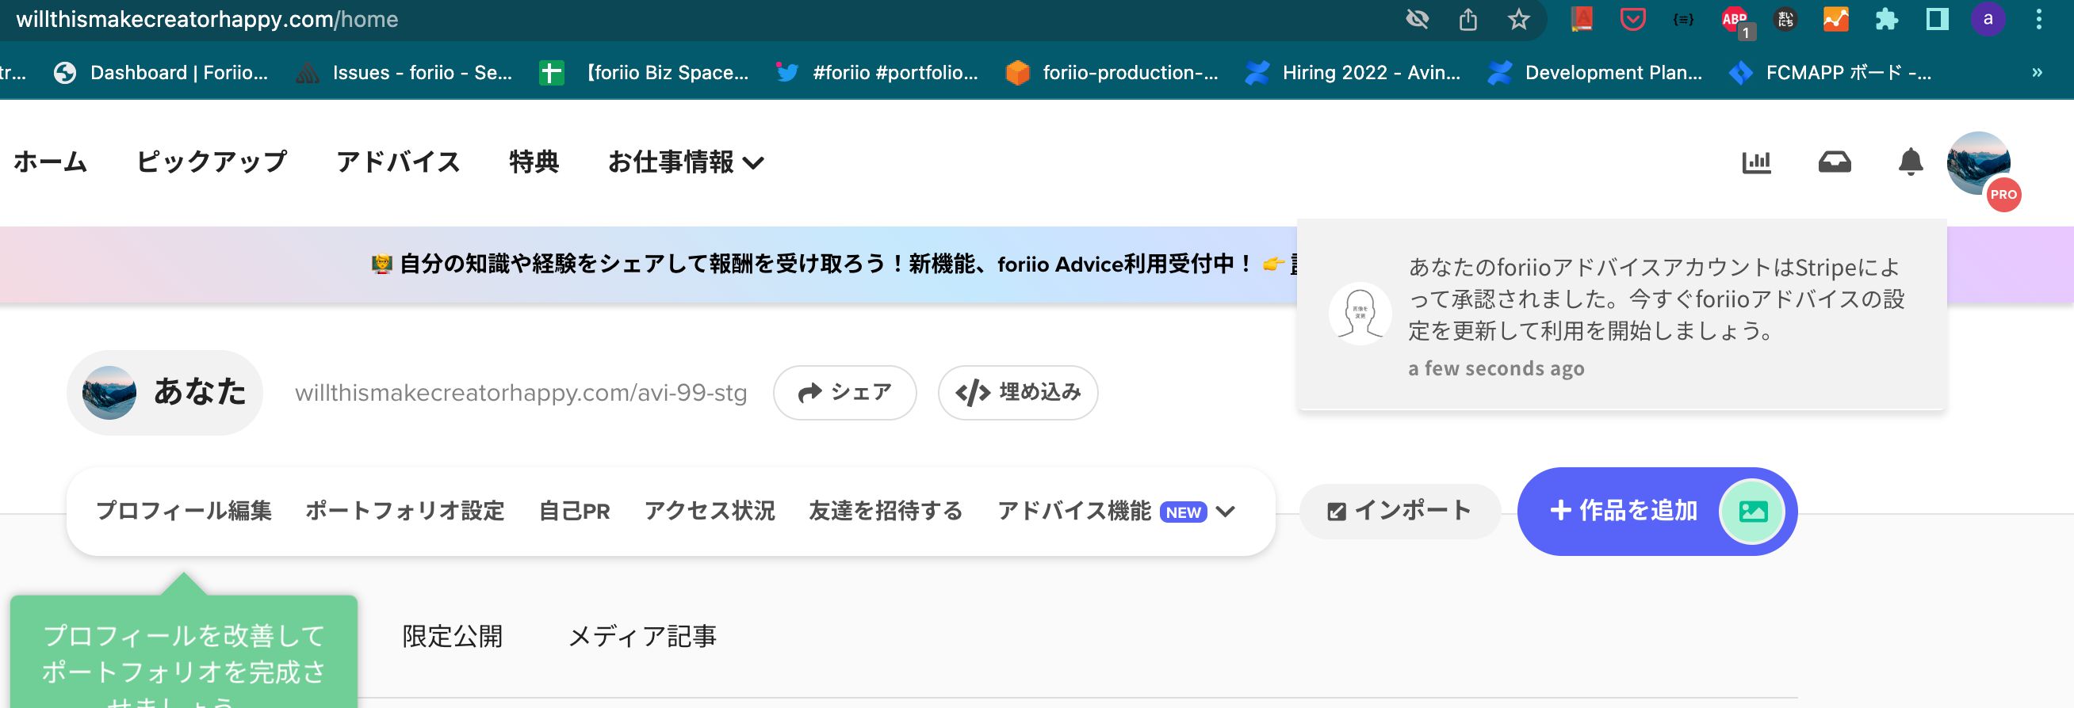Toggle the browser side panel icon
The image size is (2074, 708).
(1936, 19)
